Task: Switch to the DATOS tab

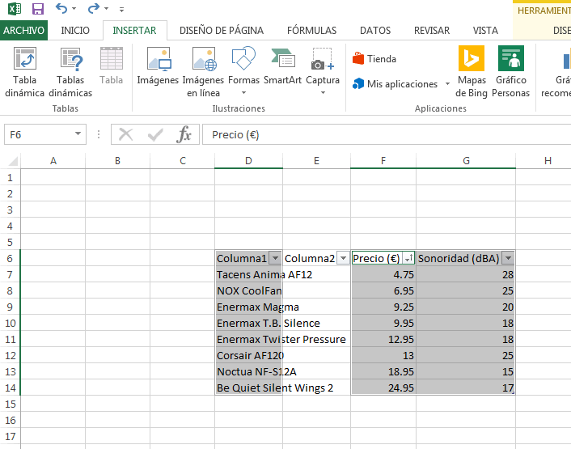Action: [x=375, y=30]
